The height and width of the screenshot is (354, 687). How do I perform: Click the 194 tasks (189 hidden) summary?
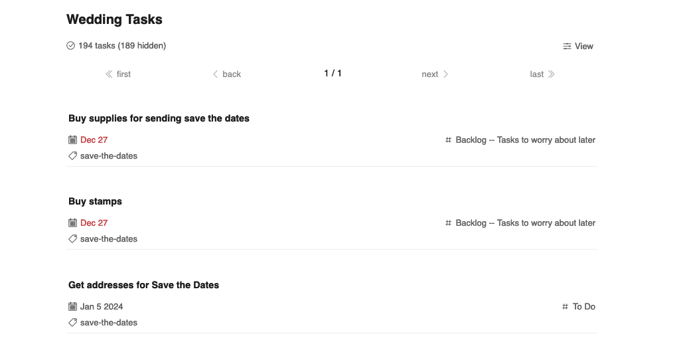[122, 46]
